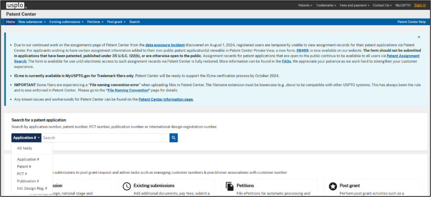Expand the New submission menu
The height and width of the screenshot is (197, 431).
click(x=32, y=22)
